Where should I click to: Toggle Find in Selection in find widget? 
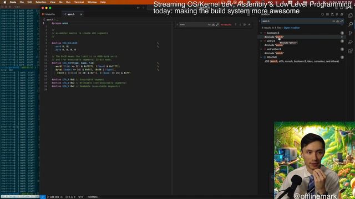[x=245, y=24]
